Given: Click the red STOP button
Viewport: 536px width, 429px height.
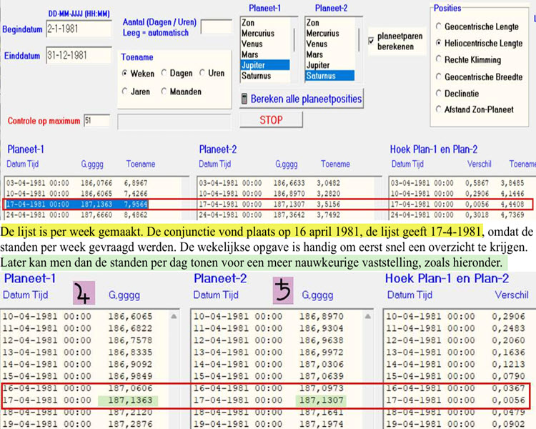Looking at the screenshot, I should tap(271, 120).
